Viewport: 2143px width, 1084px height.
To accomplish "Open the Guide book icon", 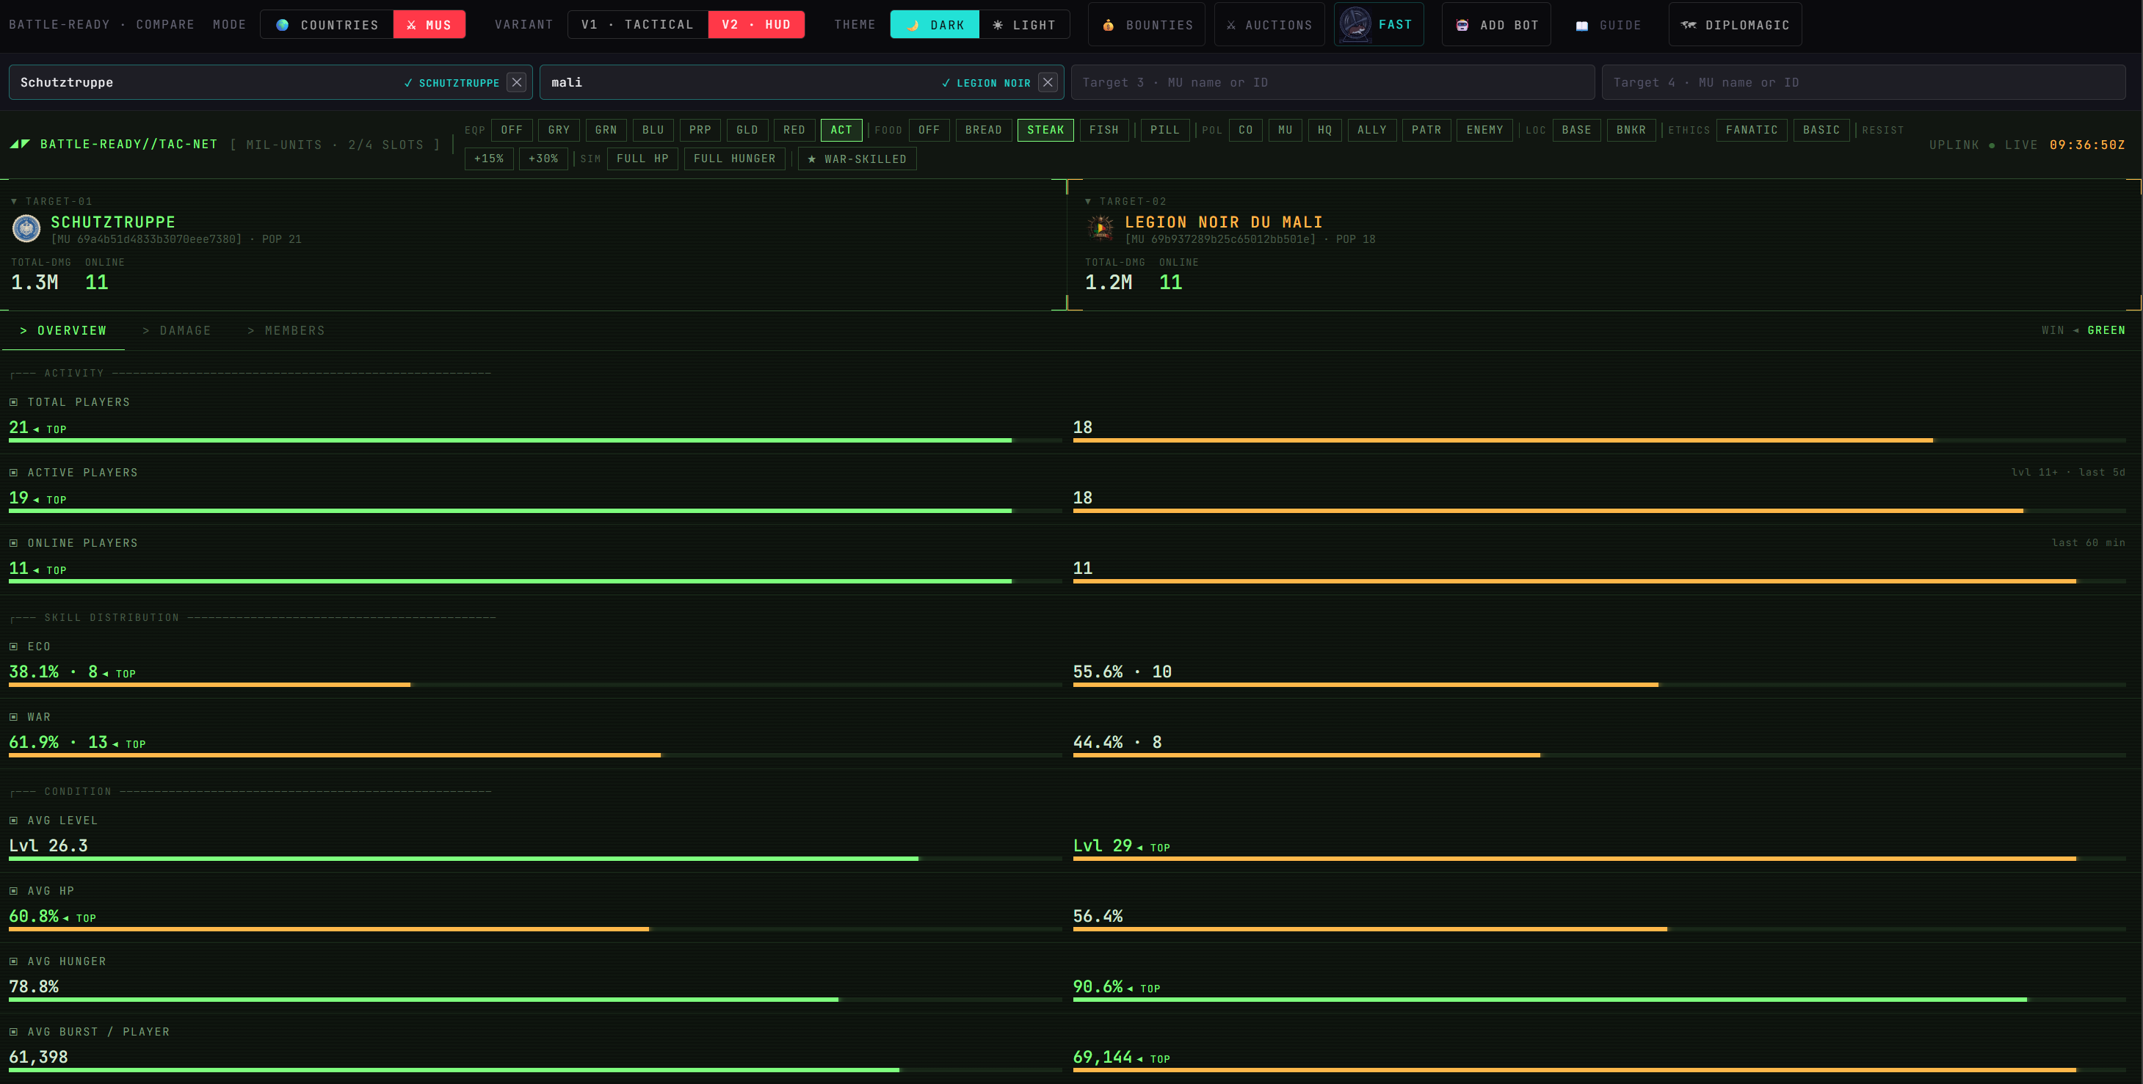I will pyautogui.click(x=1581, y=26).
